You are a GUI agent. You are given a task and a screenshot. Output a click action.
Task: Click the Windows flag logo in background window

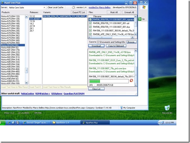(144, 7)
